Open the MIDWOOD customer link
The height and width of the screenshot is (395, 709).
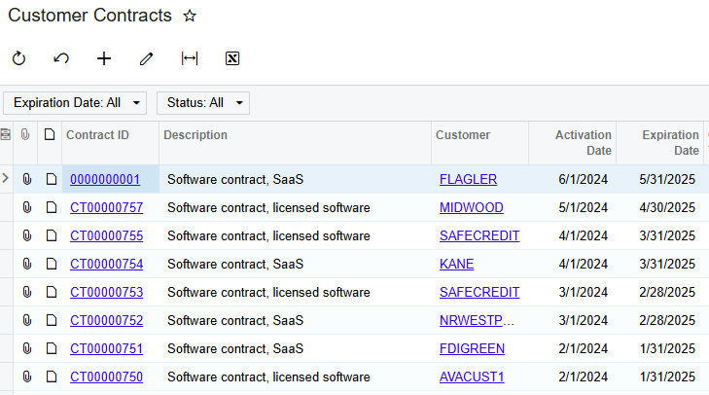point(472,207)
